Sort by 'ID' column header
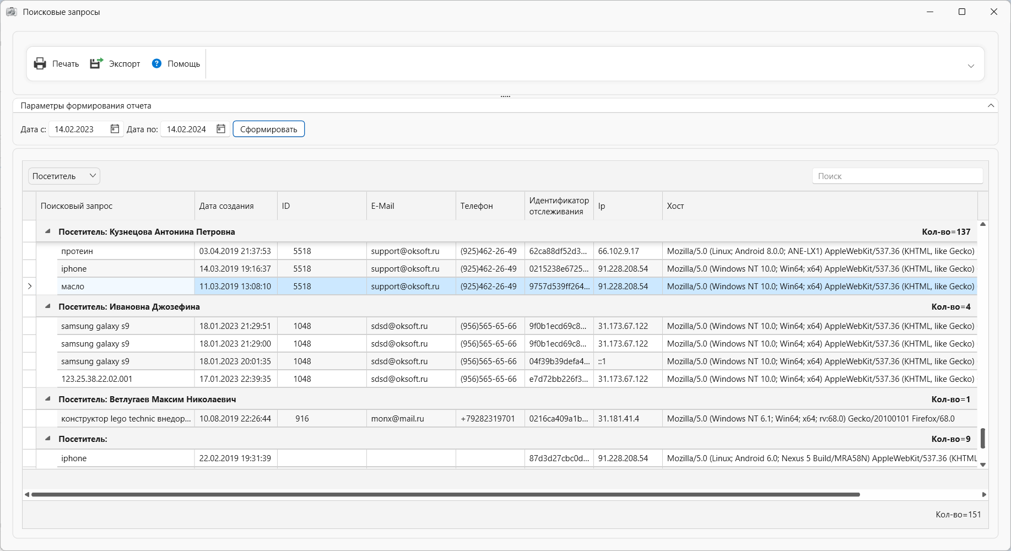The height and width of the screenshot is (551, 1011). [x=322, y=206]
